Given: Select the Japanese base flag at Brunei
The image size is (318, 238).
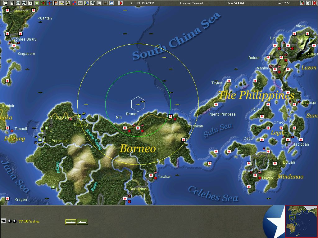Looking at the screenshot, I should tap(138, 128).
